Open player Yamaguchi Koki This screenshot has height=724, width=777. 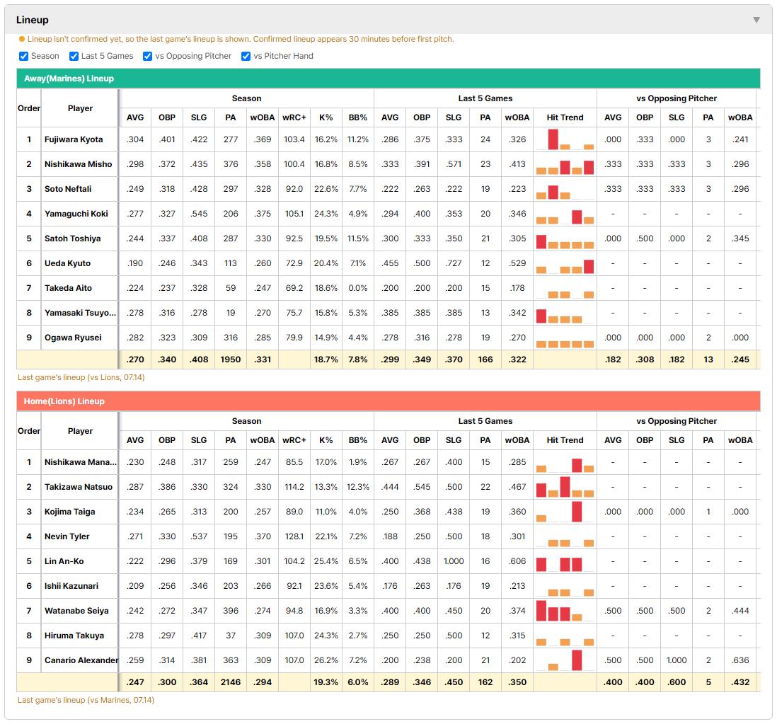click(x=76, y=214)
